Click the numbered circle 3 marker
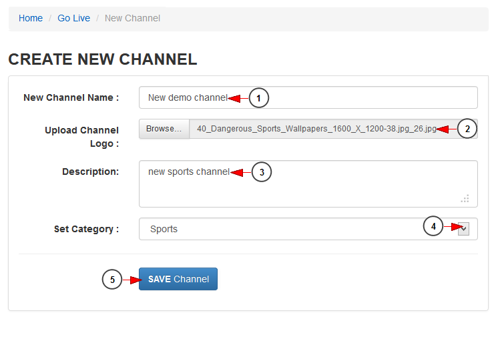 [262, 172]
